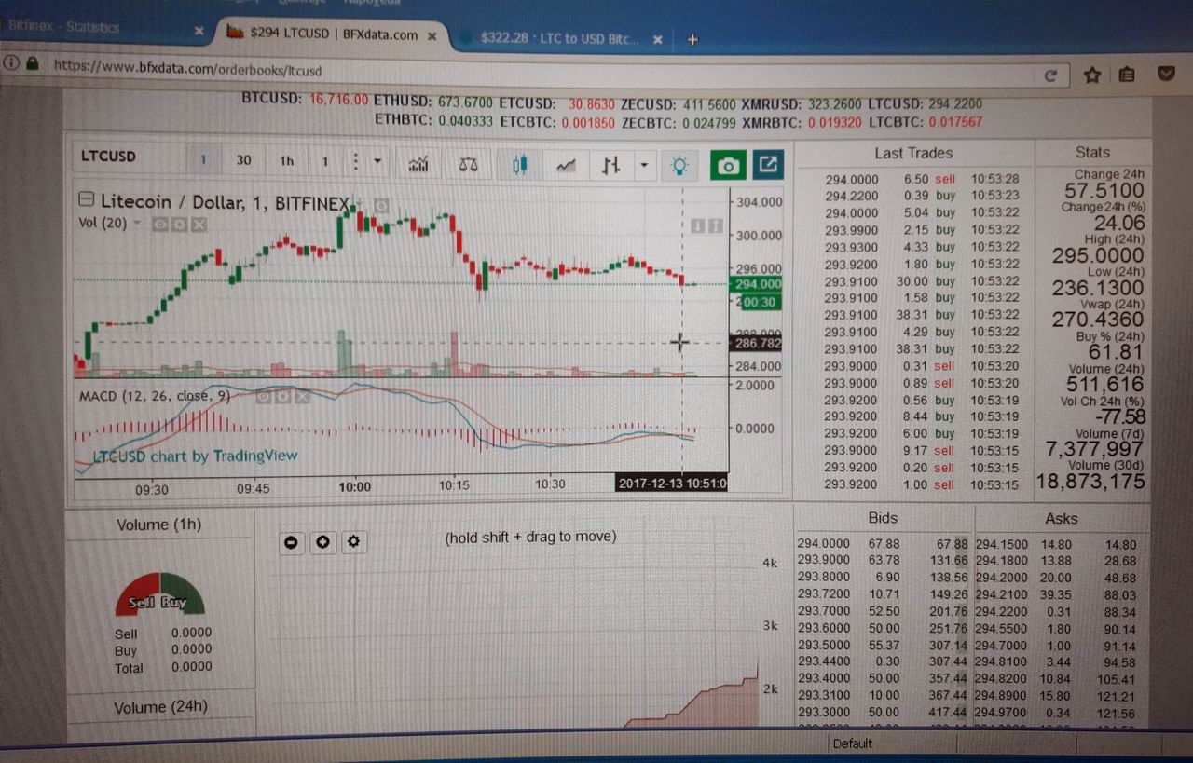Toggle visibility of Litecoin / Dollar series
This screenshot has height=763, width=1193.
click(381, 205)
